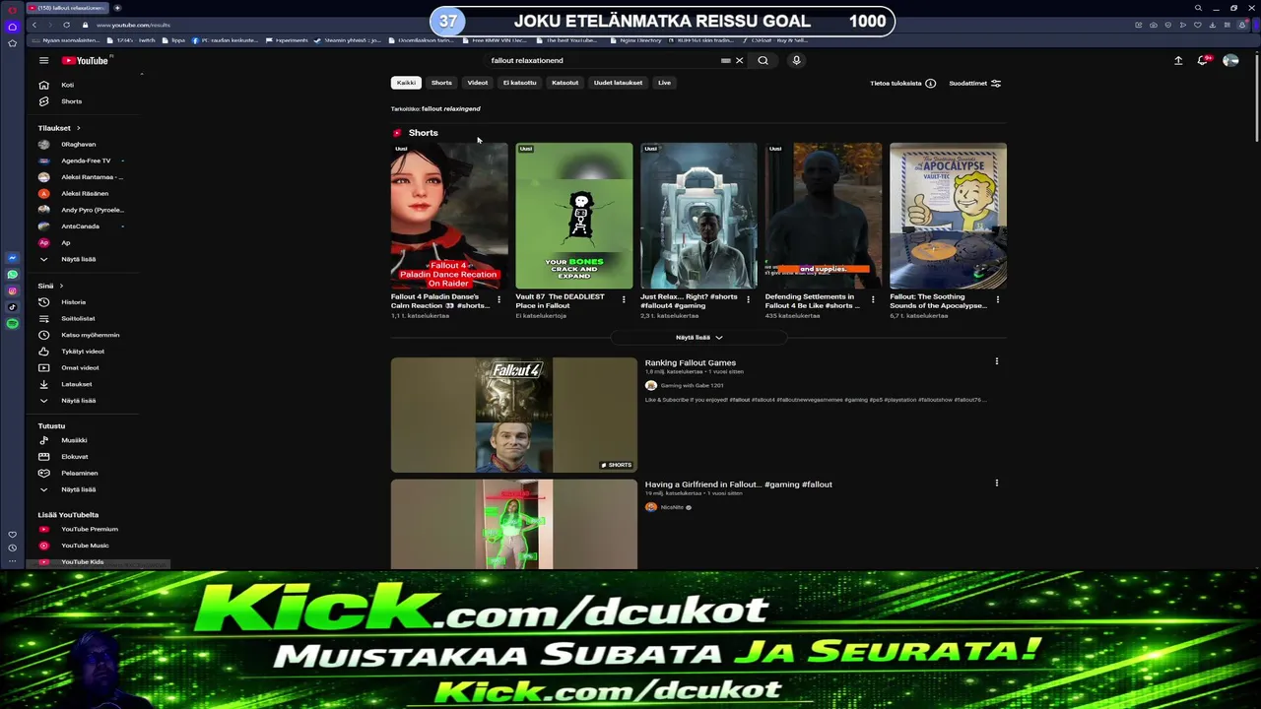Screen dimensions: 1261x709
Task: Open Tietoa tuloksista info
Action: [x=902, y=84]
